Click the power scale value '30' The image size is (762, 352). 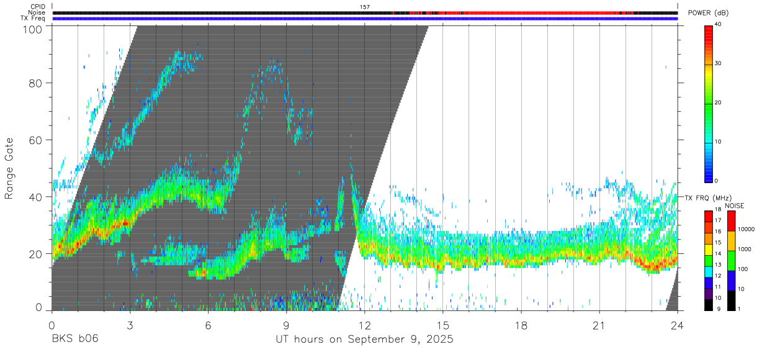tap(719, 64)
